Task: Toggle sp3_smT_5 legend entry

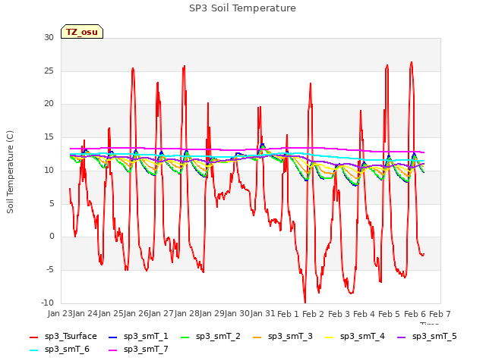Action: [427, 337]
